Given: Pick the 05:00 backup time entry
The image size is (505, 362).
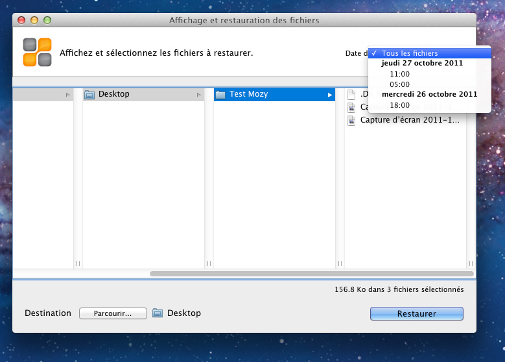Looking at the screenshot, I should (399, 84).
